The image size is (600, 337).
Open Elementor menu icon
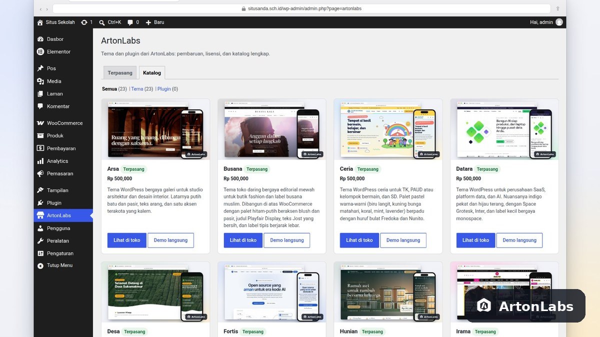coord(40,51)
